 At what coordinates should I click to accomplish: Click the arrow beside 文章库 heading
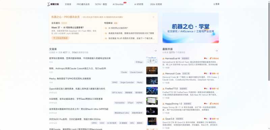click(155, 51)
